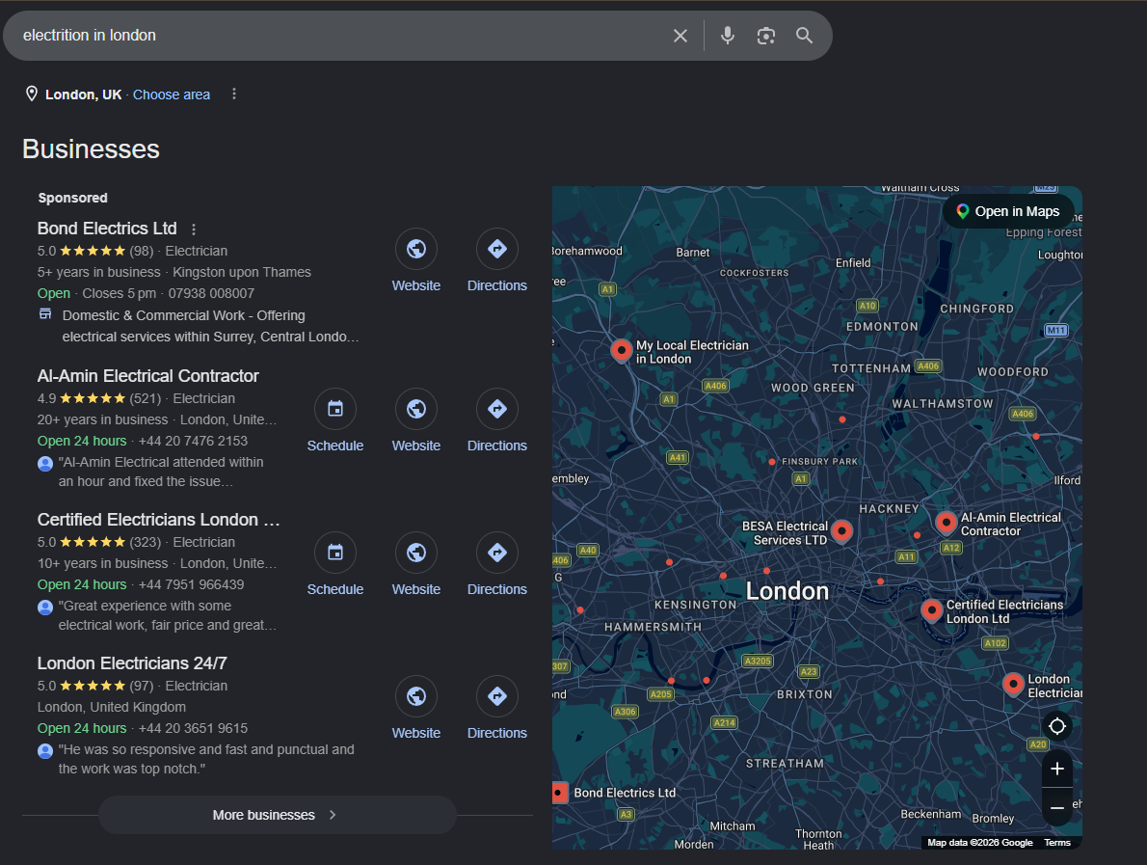Zoom out on the map

tap(1057, 808)
